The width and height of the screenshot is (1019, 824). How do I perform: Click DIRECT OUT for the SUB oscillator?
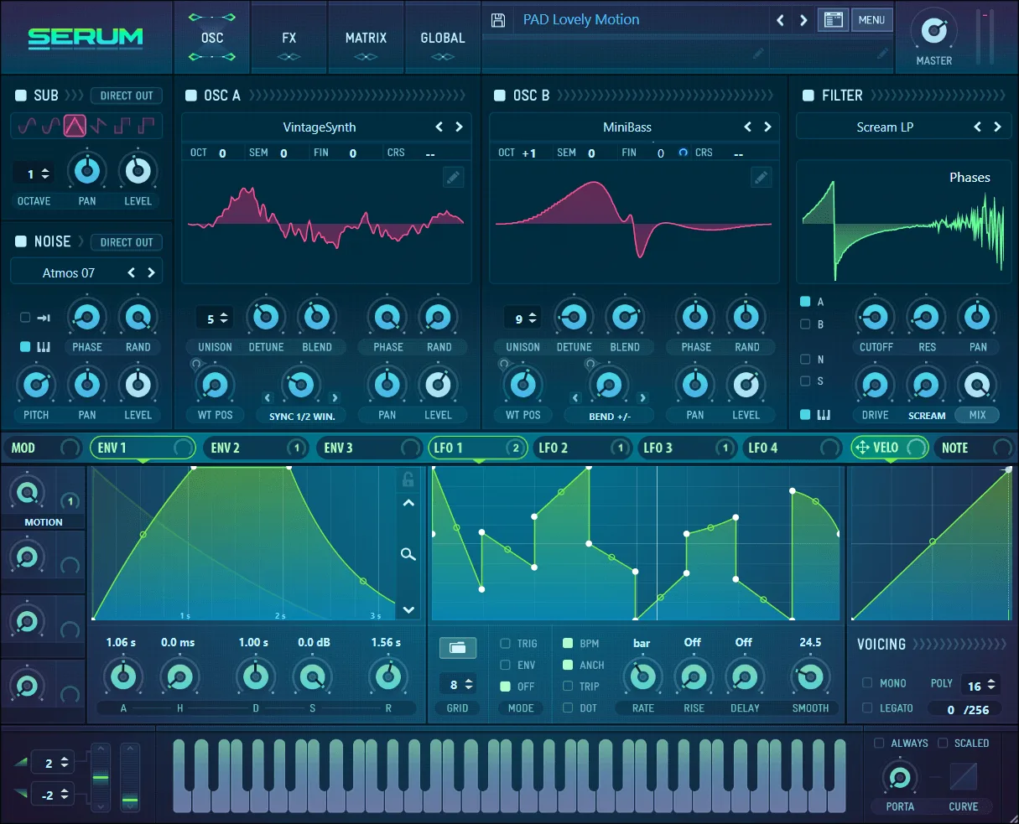tap(126, 96)
